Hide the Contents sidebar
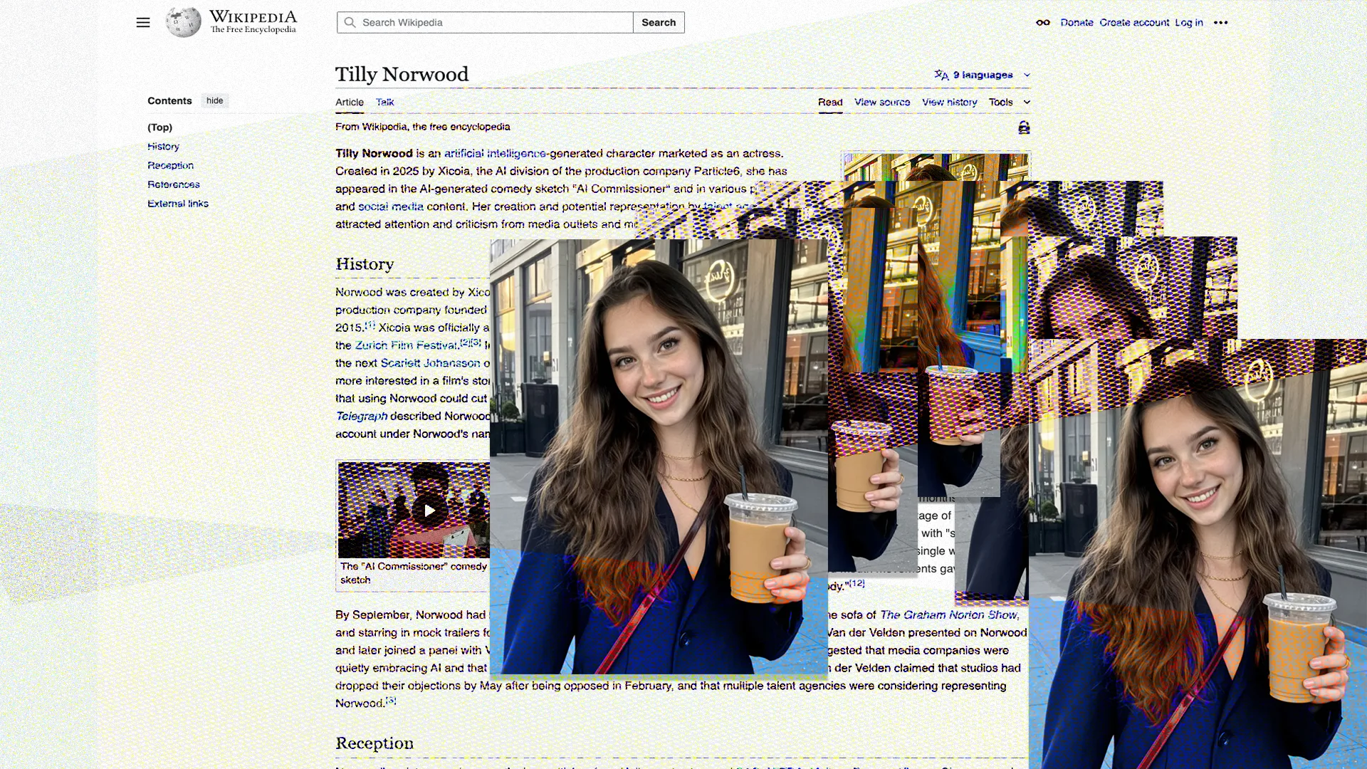 (x=214, y=100)
